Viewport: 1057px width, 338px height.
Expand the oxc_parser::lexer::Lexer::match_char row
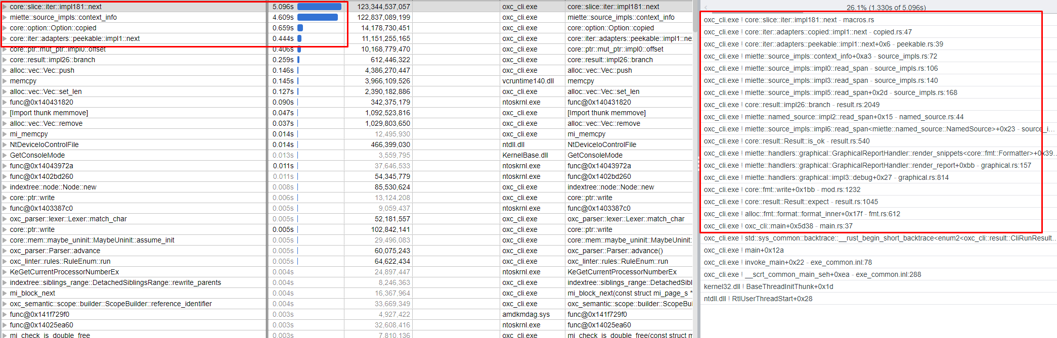coord(5,219)
